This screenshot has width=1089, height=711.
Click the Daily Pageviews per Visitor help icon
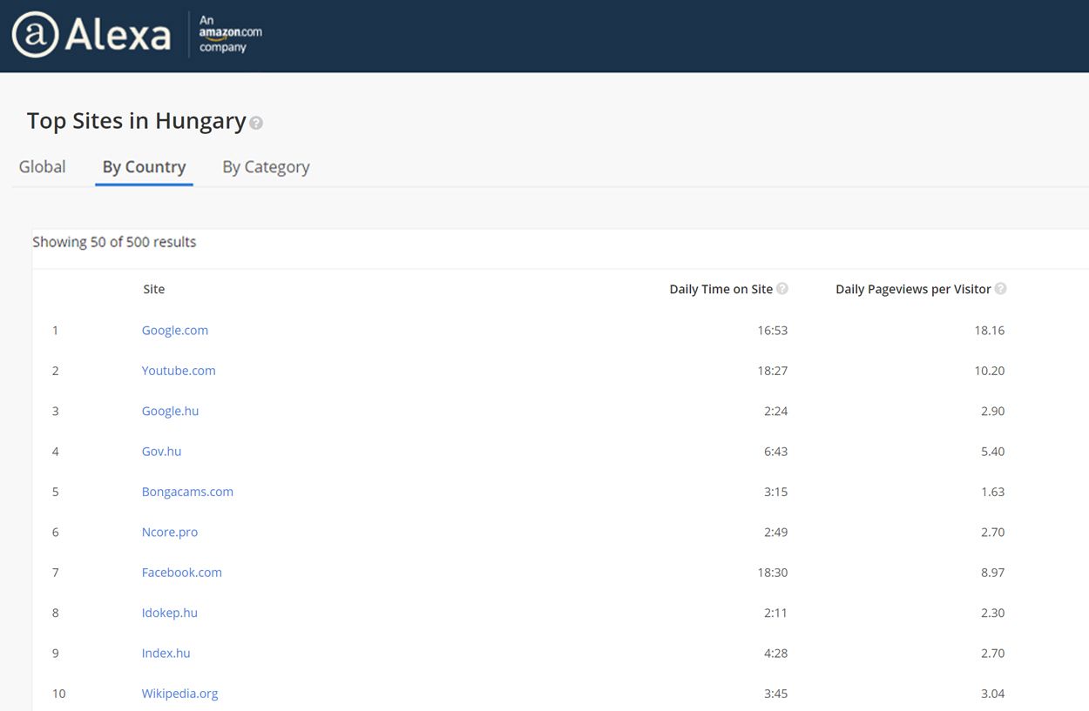(1000, 289)
